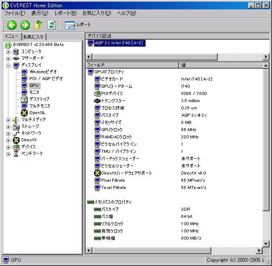
Task: Expand the デバイス tree node
Action: coord(8,147)
